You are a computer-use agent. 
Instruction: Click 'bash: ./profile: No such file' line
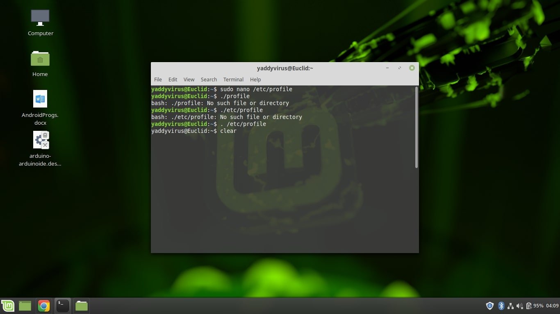[220, 103]
